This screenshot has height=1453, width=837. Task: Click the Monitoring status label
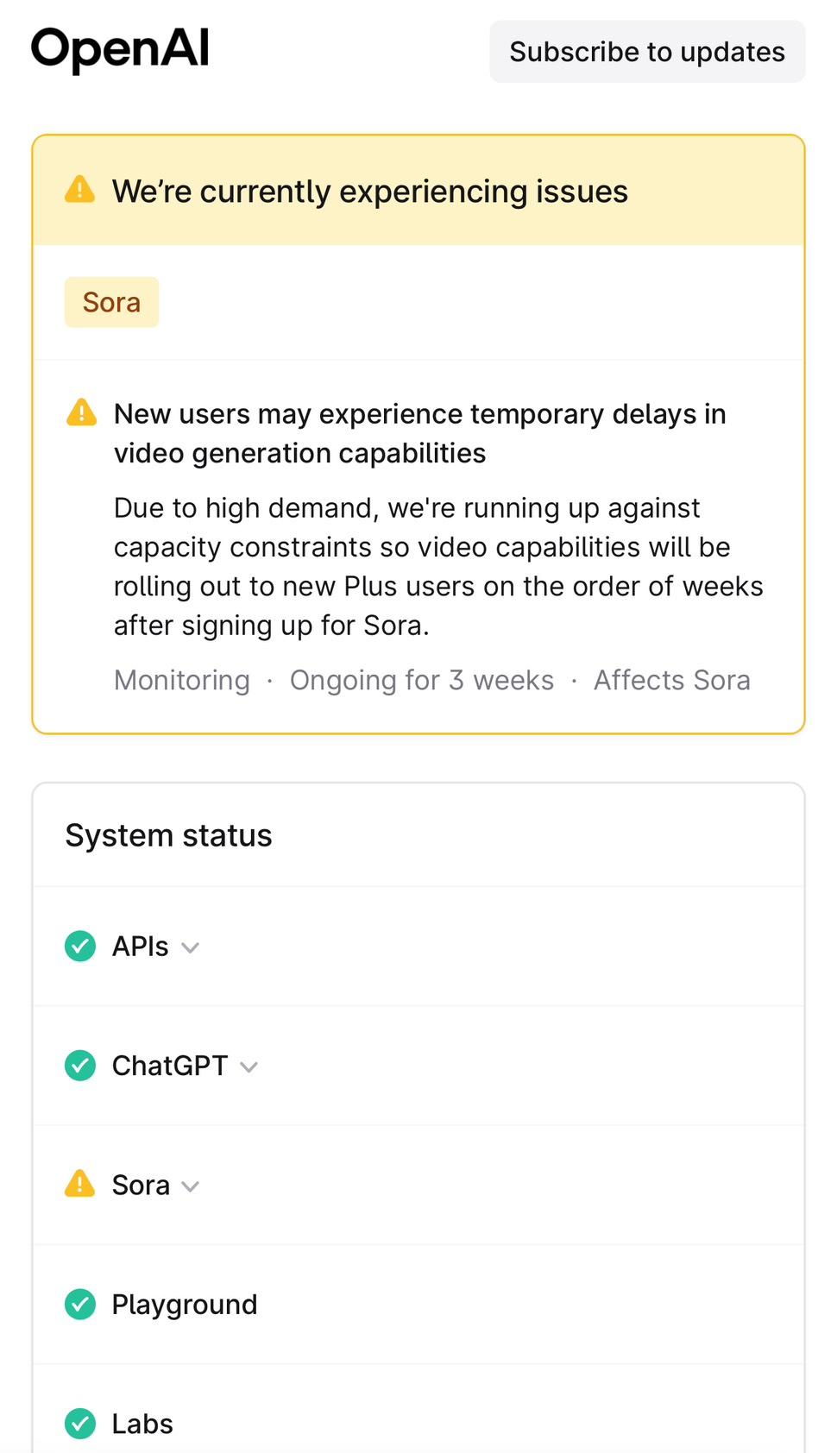coord(182,680)
